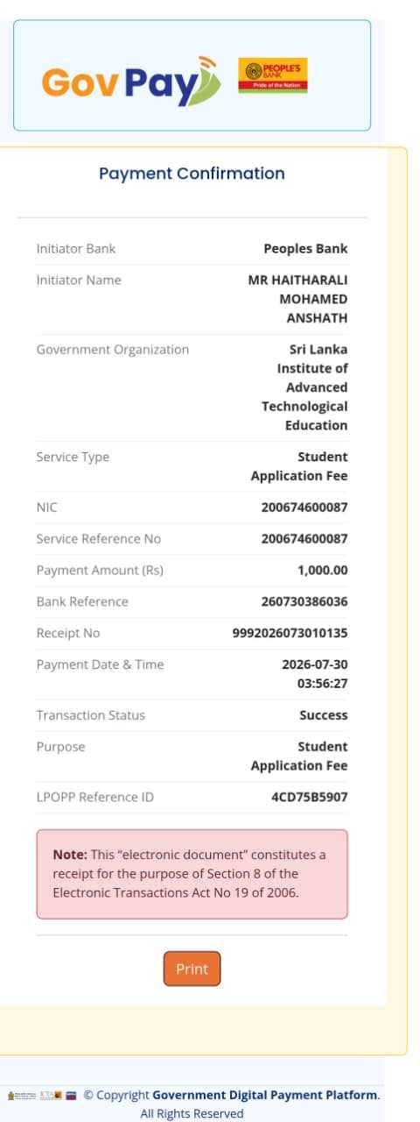Image resolution: width=420 pixels, height=1122 pixels.
Task: Click the Sri Lanka emblem footer icon
Action: (22, 1096)
